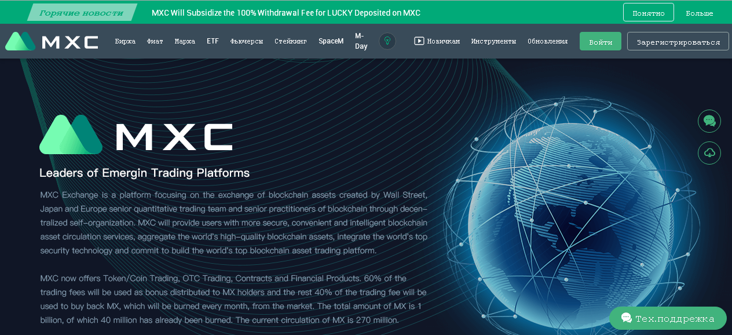This screenshot has width=732, height=335.
Task: Click the globe illustration
Action: pos(570,214)
